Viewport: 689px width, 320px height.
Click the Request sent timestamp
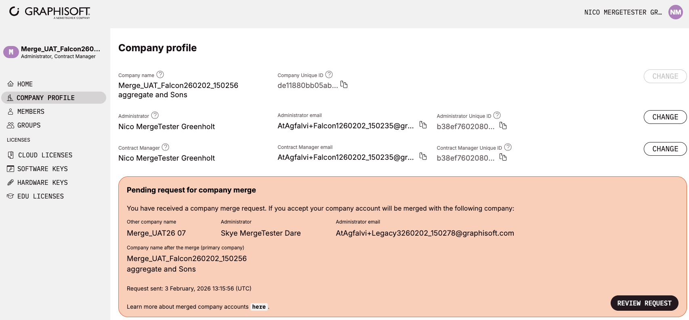pos(189,289)
